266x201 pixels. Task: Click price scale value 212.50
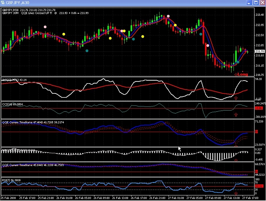(x=260, y=35)
